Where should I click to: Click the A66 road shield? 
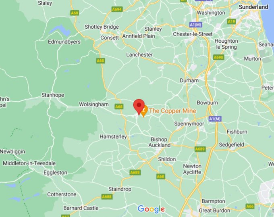pyautogui.click(x=250, y=207)
